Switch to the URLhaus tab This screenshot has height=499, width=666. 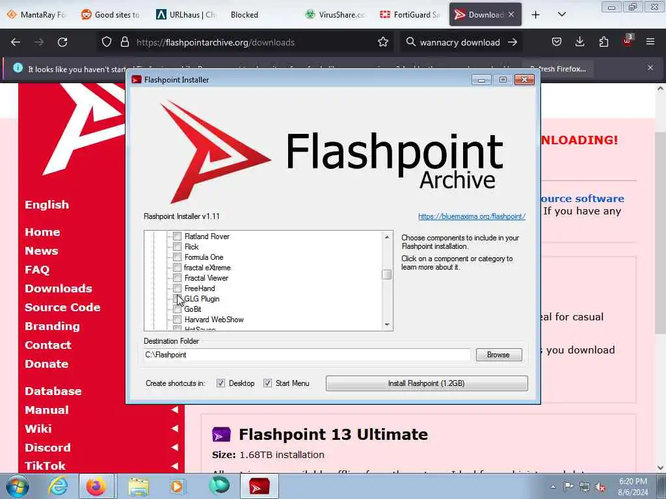186,14
